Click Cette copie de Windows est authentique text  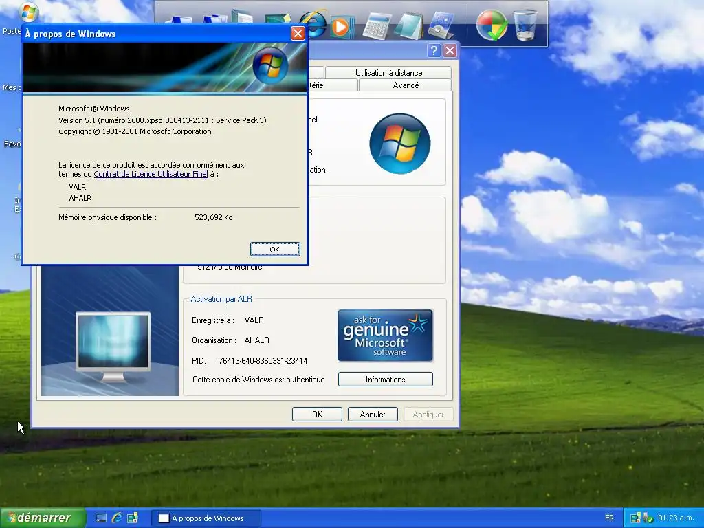[258, 379]
